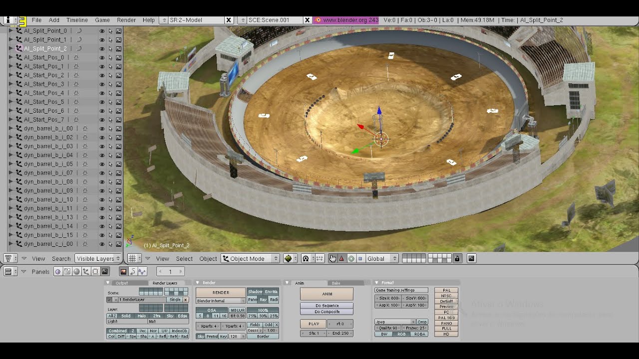Select the scale manipulator square icon

360,258
